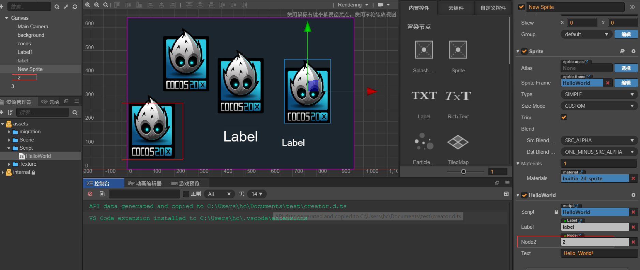The height and width of the screenshot is (270, 640).
Task: Open Sprite component help documentation book icon
Action: click(622, 51)
